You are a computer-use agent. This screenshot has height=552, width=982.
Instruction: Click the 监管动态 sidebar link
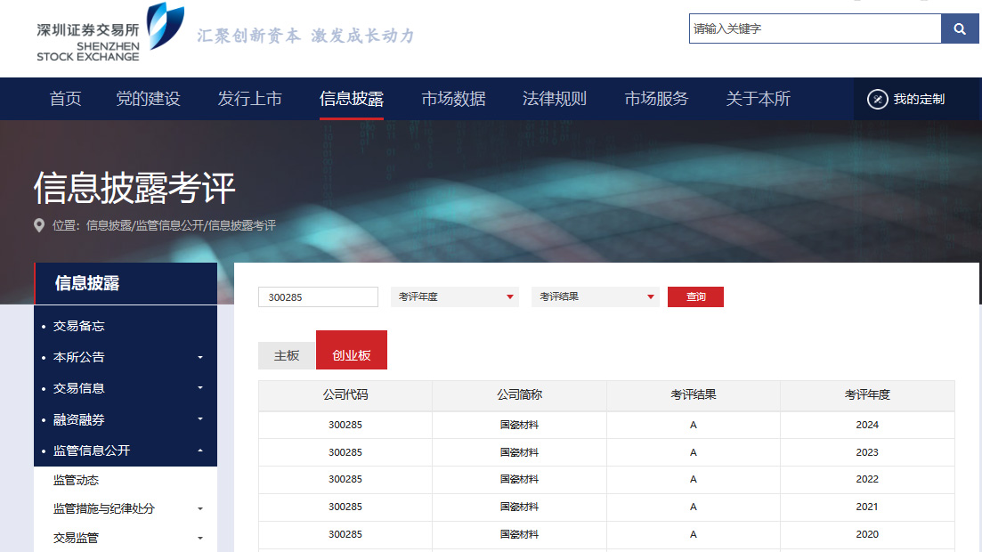coord(76,480)
